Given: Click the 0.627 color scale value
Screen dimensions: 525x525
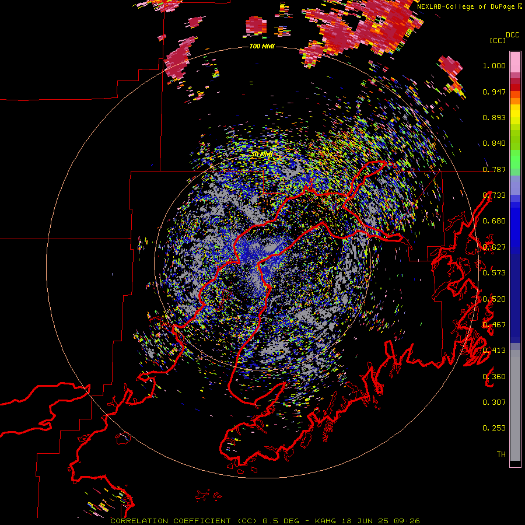Looking at the screenshot, I should coord(494,247).
